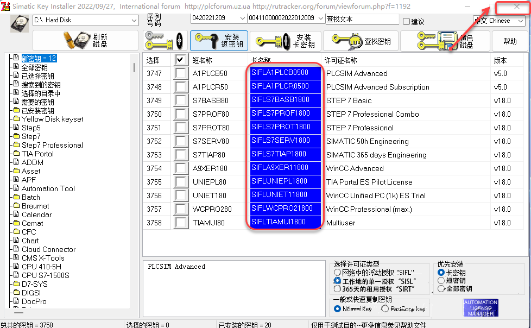
Task: Select the TIA Portal folder in the tree
Action: click(x=39, y=154)
